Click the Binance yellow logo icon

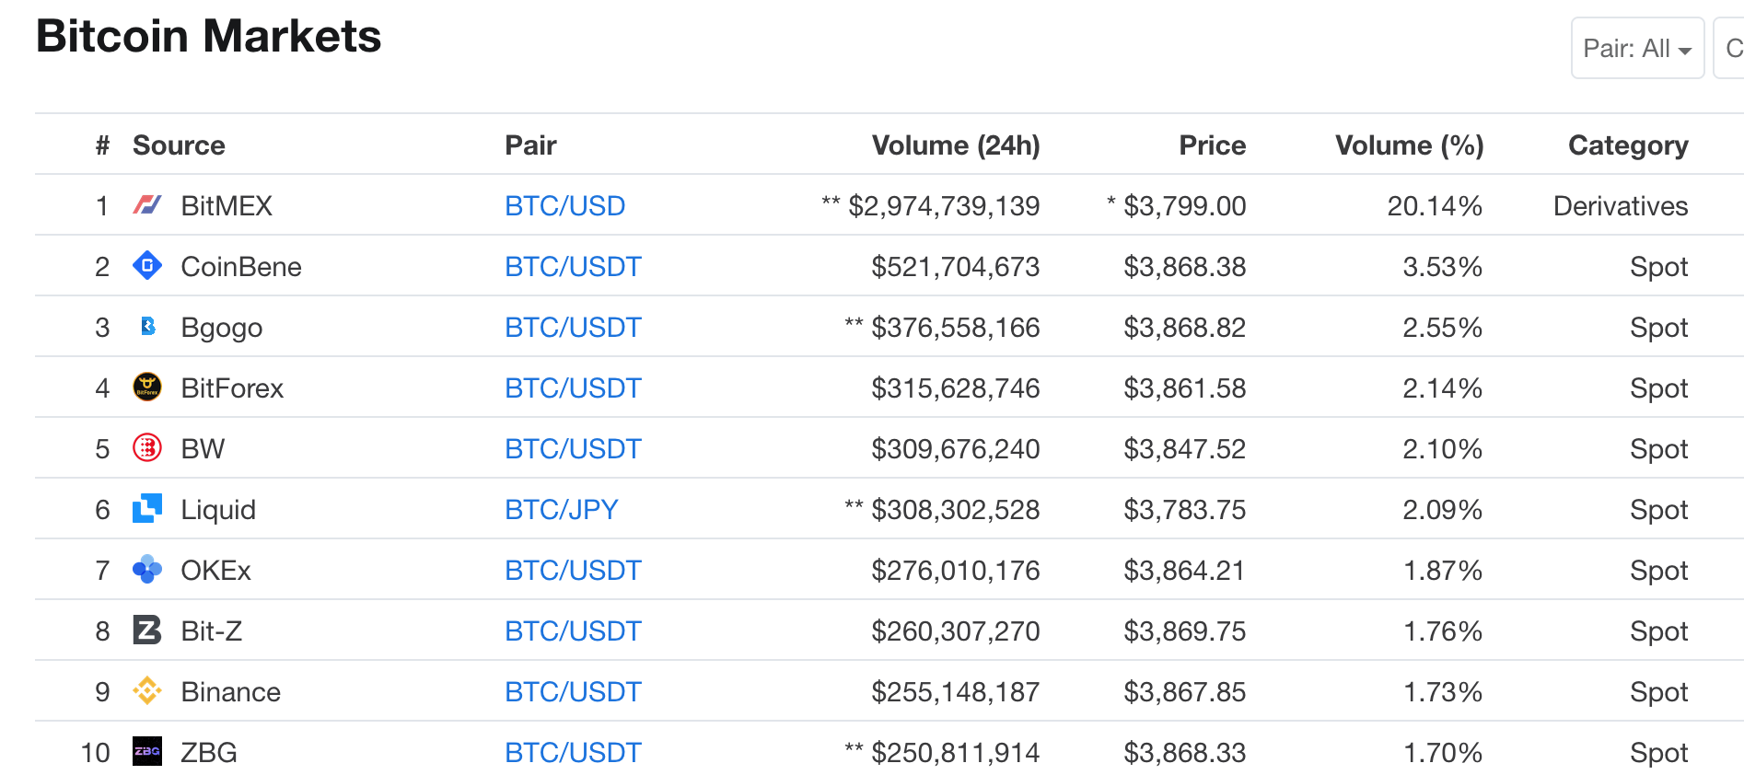(147, 691)
